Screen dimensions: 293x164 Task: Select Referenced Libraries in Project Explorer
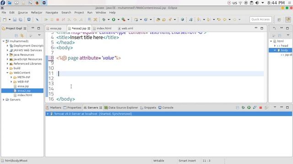pos(27,64)
